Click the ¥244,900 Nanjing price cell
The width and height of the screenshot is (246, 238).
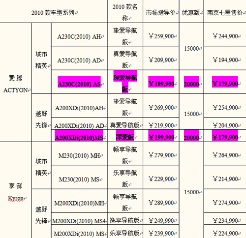(x=225, y=34)
